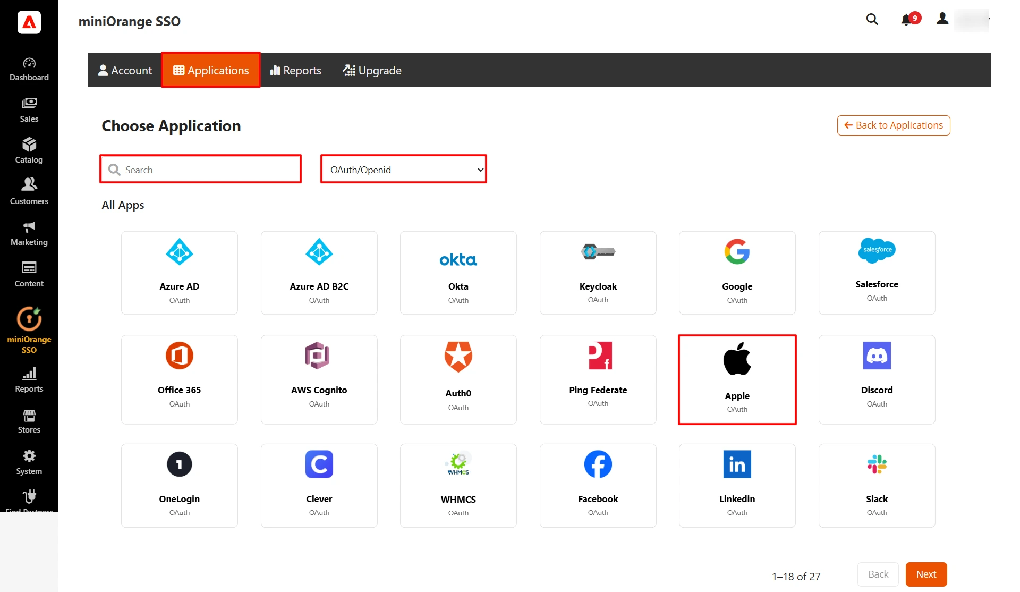The image size is (1020, 592).
Task: Select the Office 365 application card
Action: pos(180,379)
